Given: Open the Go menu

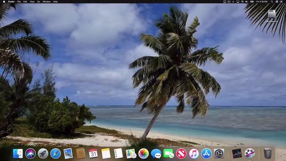Looking at the screenshot, I should point(39,2).
